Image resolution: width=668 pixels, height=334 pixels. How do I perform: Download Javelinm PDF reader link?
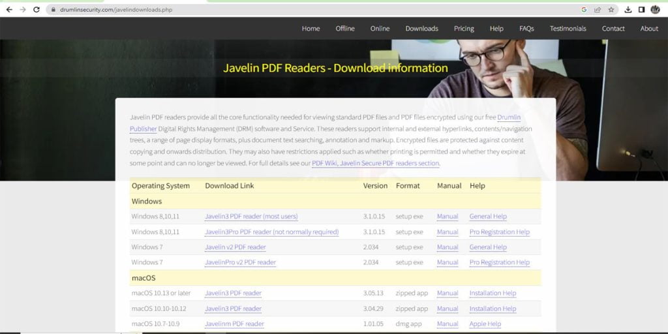(234, 324)
